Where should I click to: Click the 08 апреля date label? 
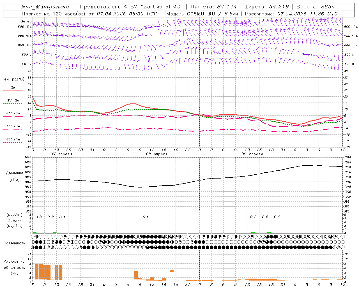click(x=157, y=154)
